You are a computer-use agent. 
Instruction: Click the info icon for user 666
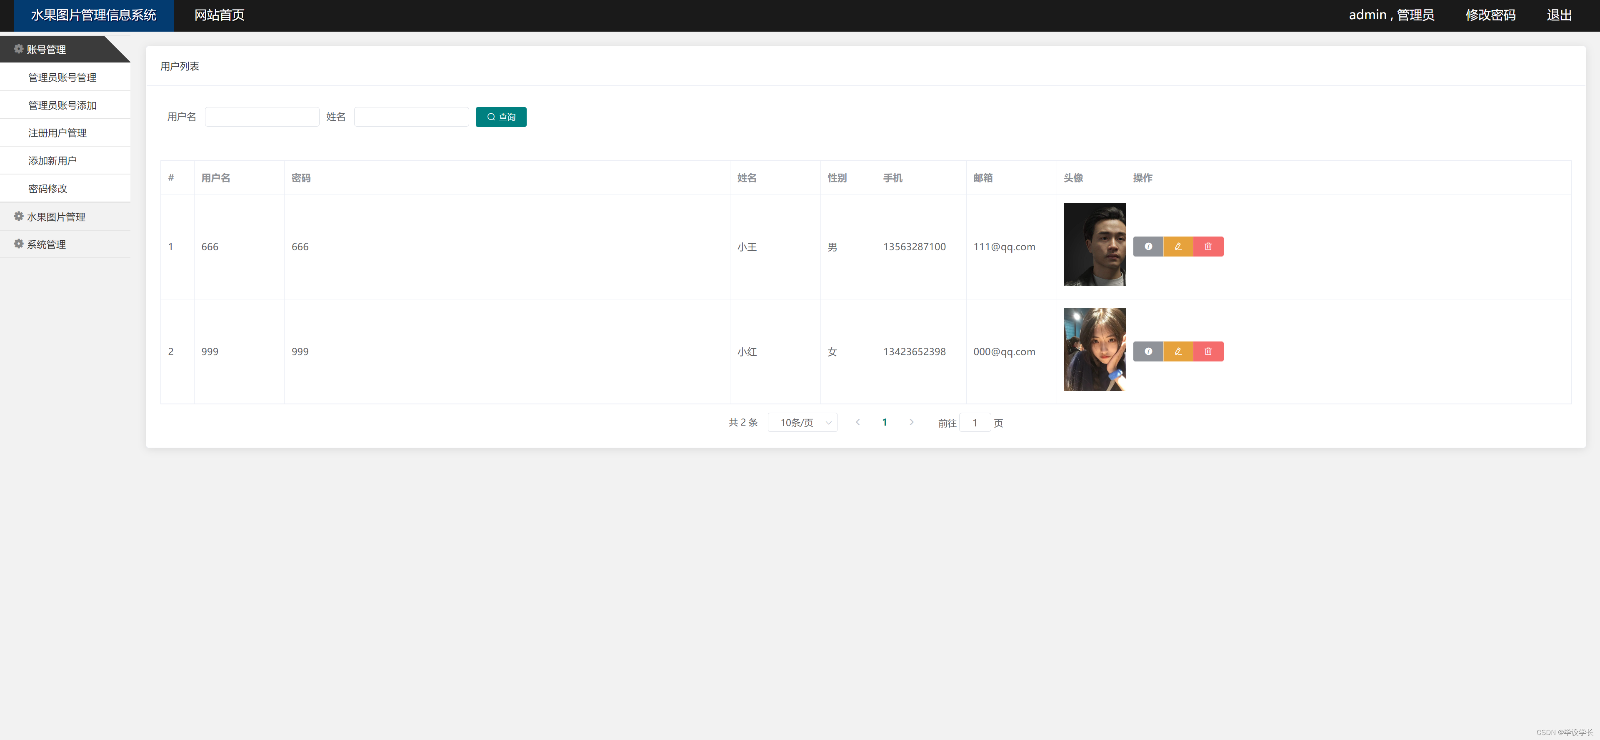1148,247
